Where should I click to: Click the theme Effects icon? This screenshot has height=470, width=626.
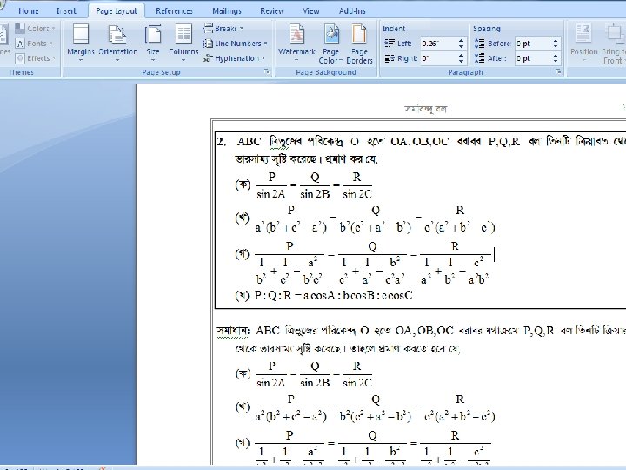point(20,58)
